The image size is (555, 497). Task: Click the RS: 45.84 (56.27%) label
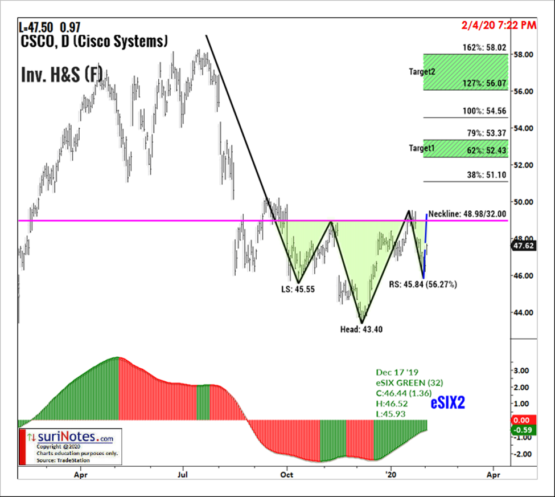tap(422, 283)
